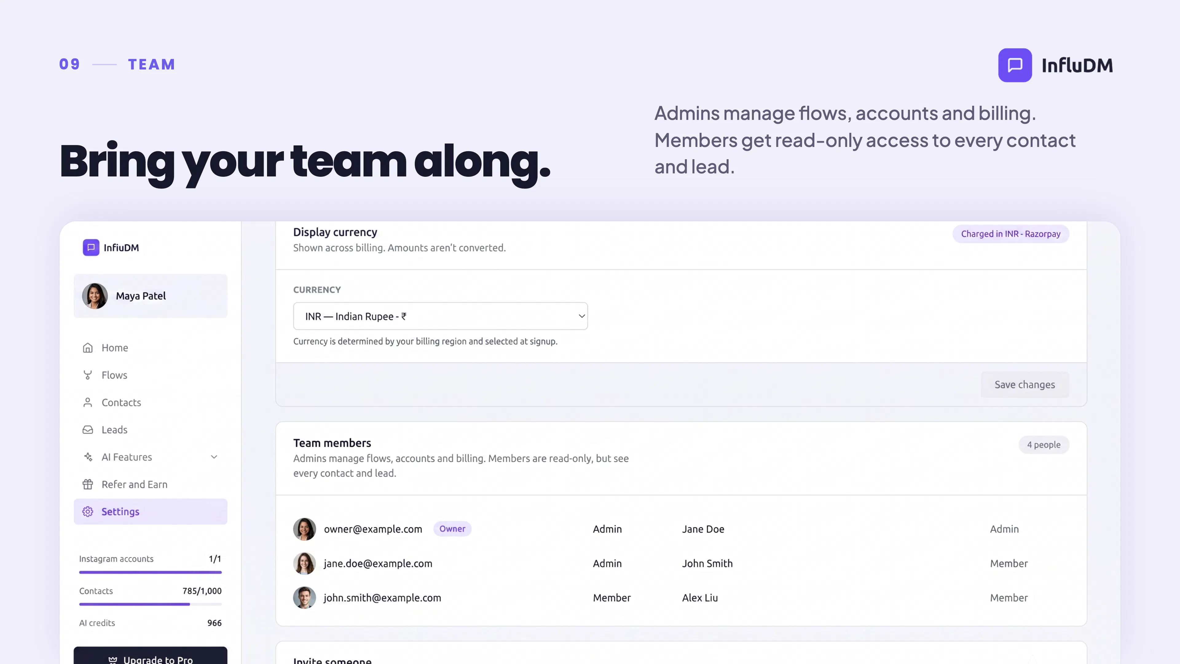Screen dimensions: 1180x664
Task: Select owner@example.com email
Action: pyautogui.click(x=373, y=529)
